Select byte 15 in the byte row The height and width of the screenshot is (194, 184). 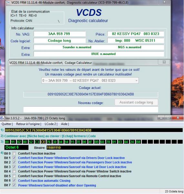click(x=73, y=142)
